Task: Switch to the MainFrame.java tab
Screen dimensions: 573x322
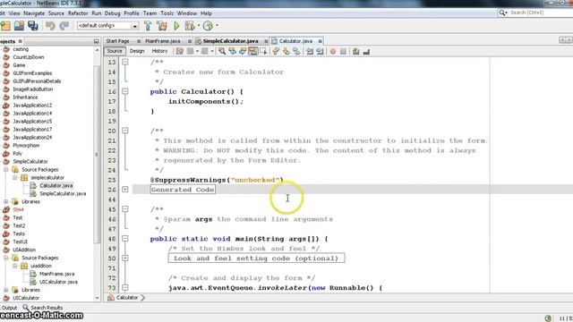Action: [163, 41]
